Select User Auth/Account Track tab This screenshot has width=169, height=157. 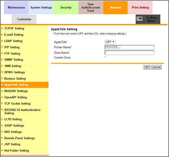(x=91, y=8)
